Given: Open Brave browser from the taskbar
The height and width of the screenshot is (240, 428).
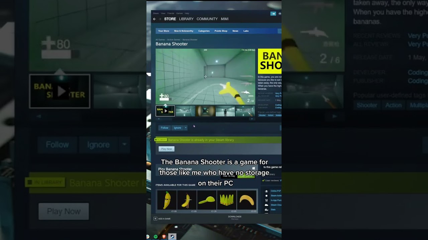Looking at the screenshot, I should pos(164,237).
